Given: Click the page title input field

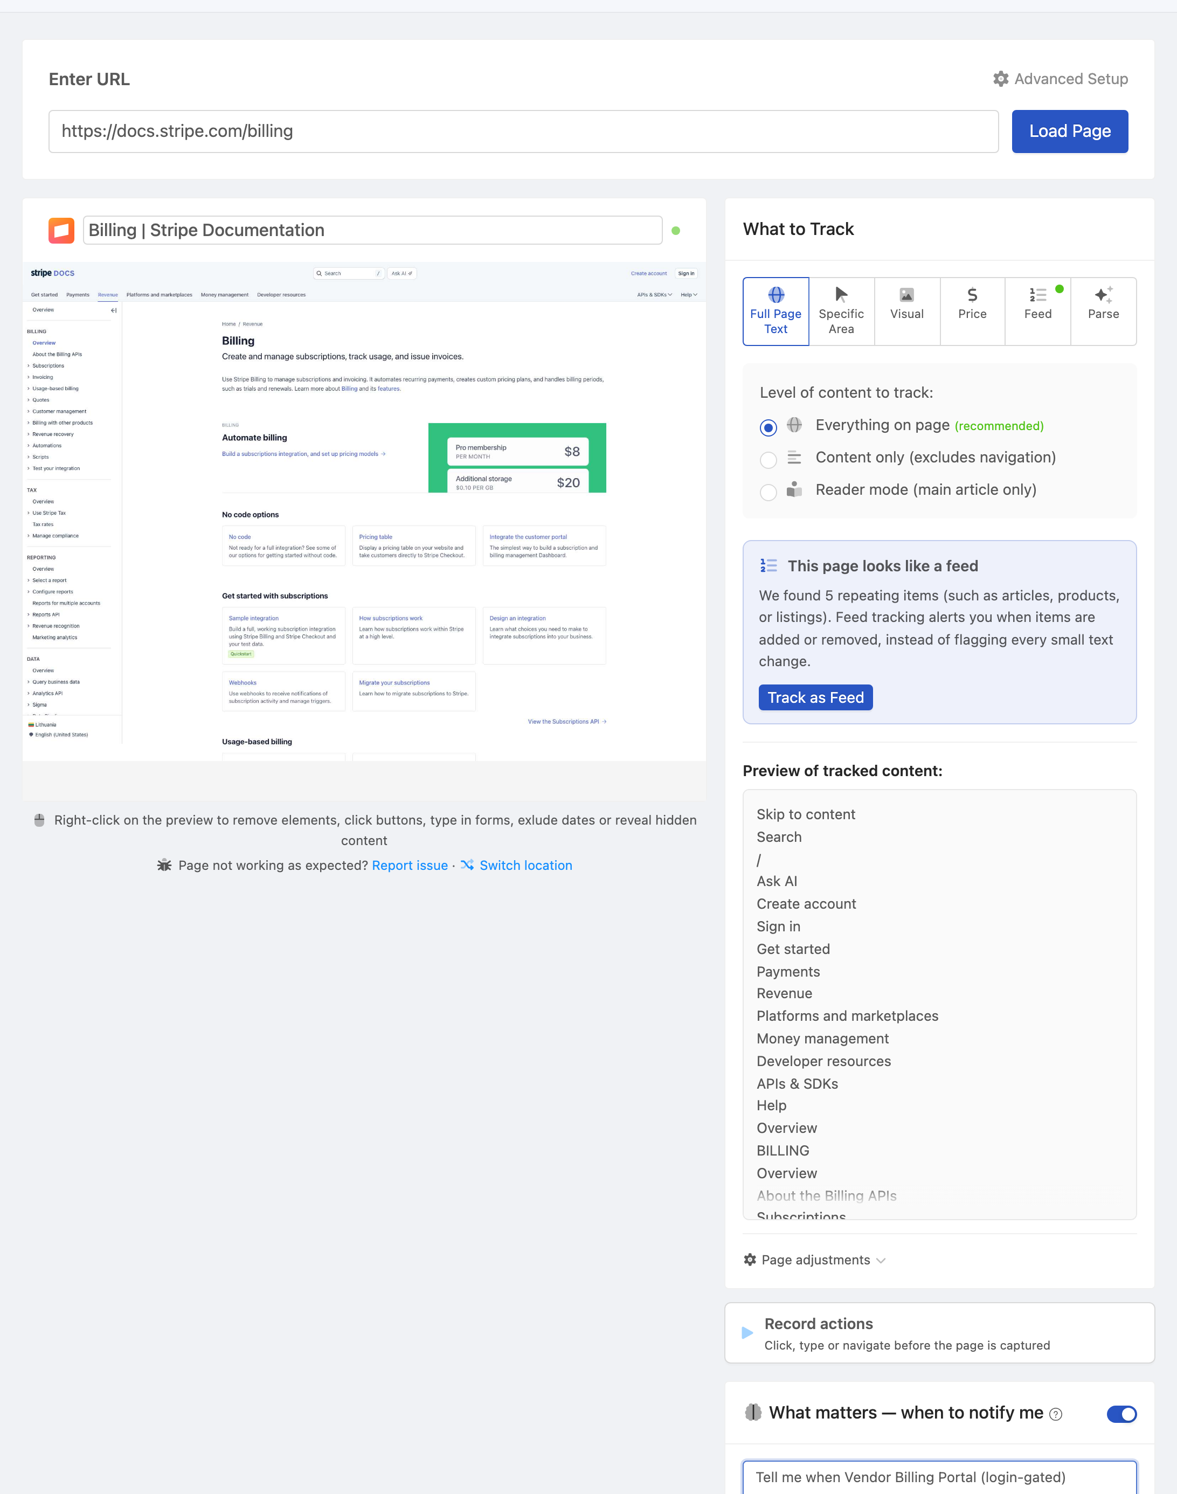Looking at the screenshot, I should pos(373,230).
